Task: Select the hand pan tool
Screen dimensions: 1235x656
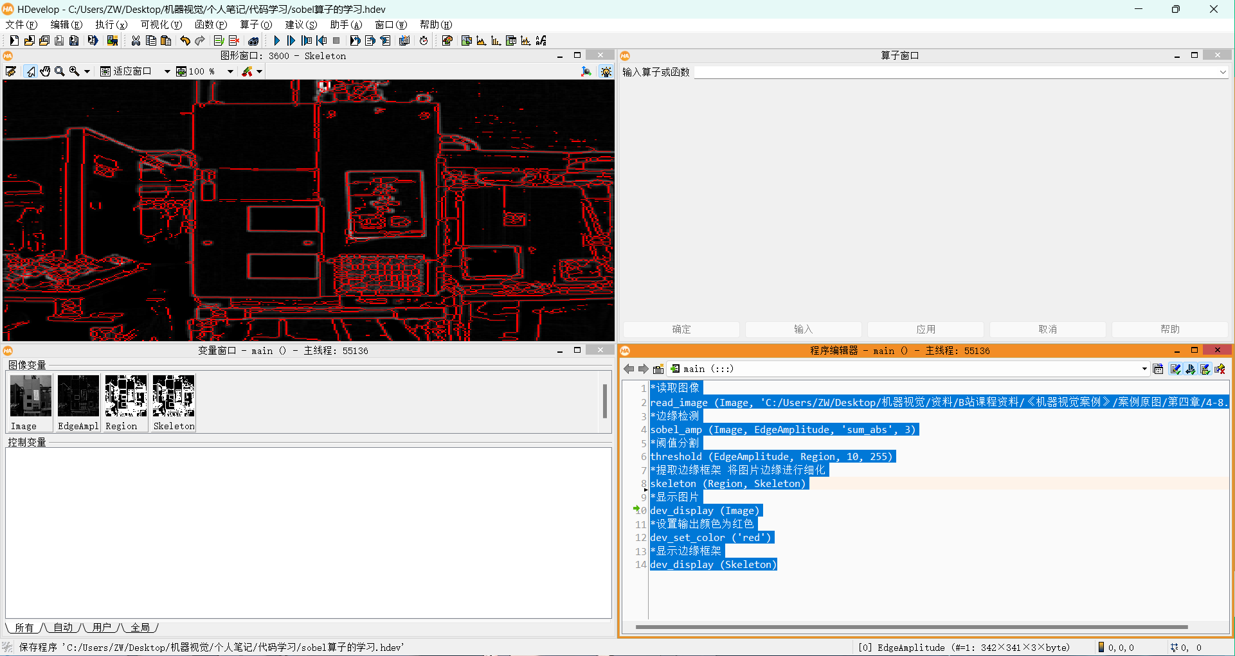Action: pyautogui.click(x=45, y=71)
